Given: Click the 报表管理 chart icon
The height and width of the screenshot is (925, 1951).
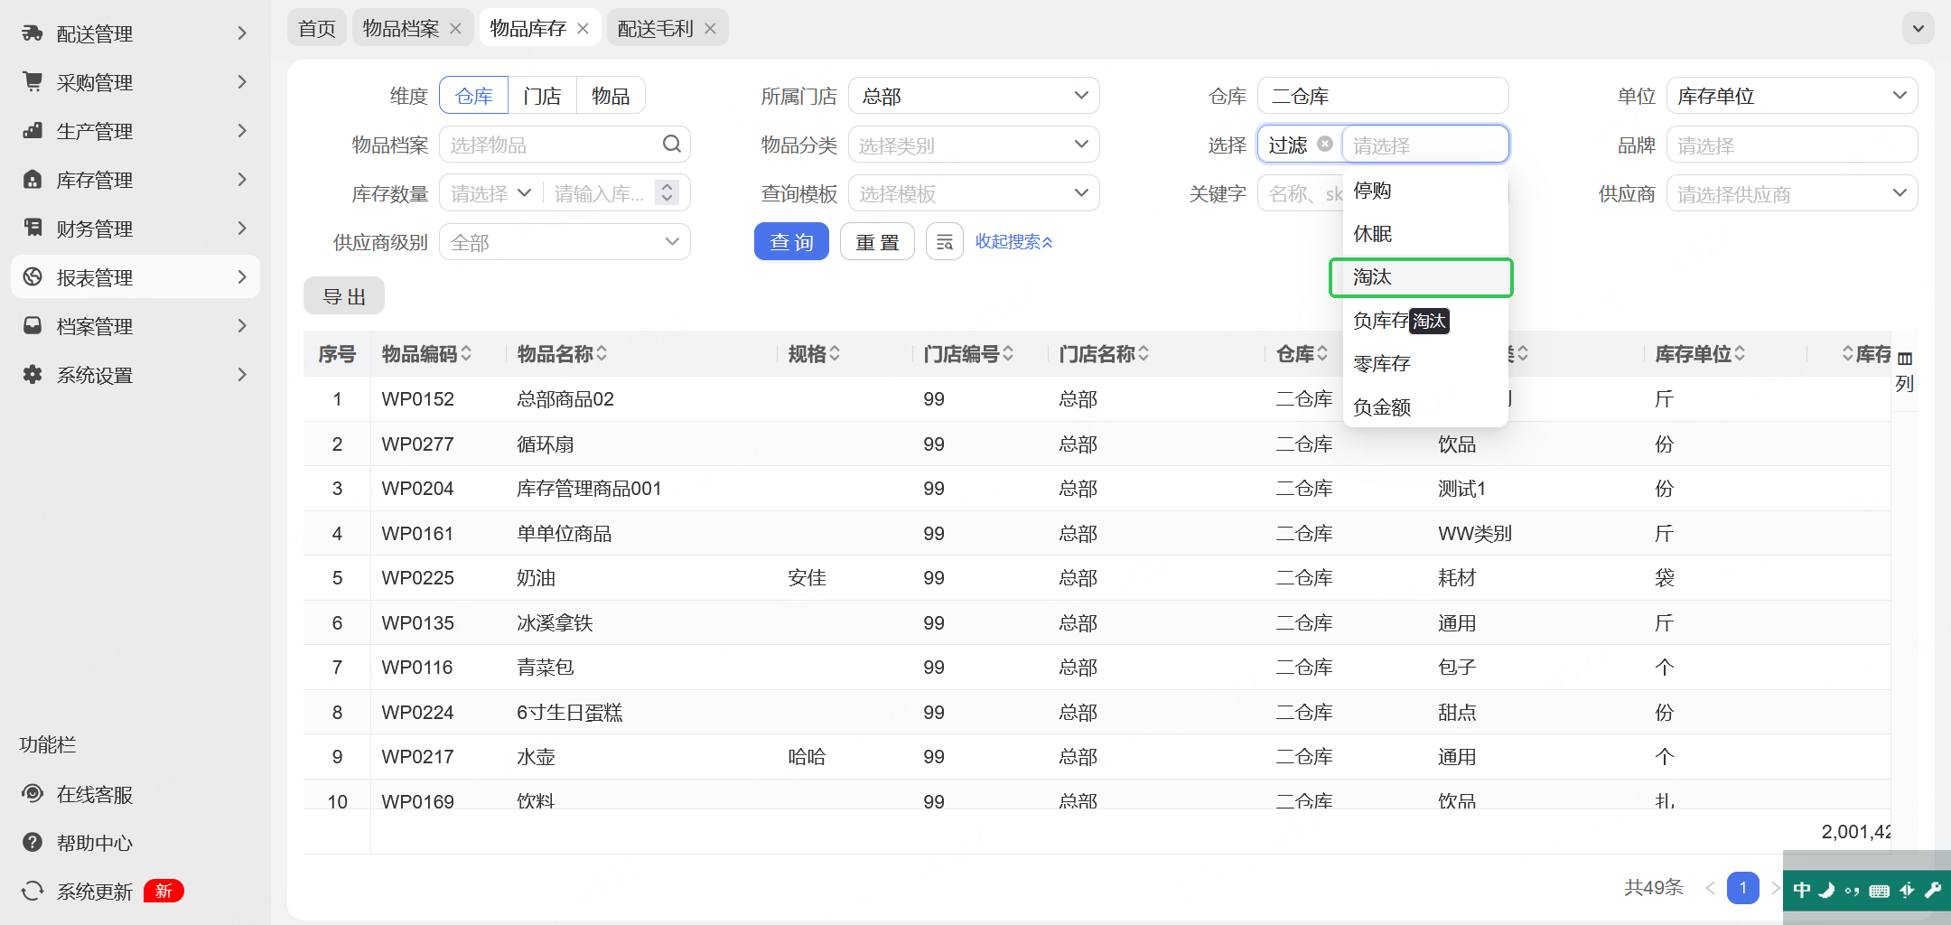Looking at the screenshot, I should coord(33,277).
